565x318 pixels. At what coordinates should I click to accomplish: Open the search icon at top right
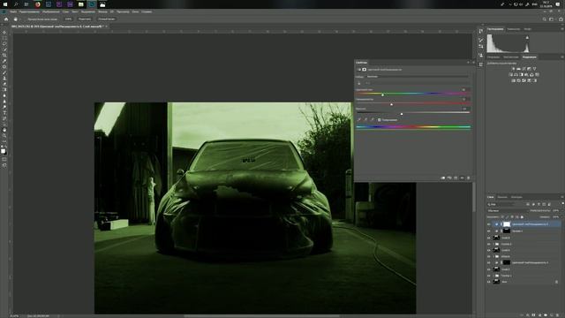(x=545, y=19)
